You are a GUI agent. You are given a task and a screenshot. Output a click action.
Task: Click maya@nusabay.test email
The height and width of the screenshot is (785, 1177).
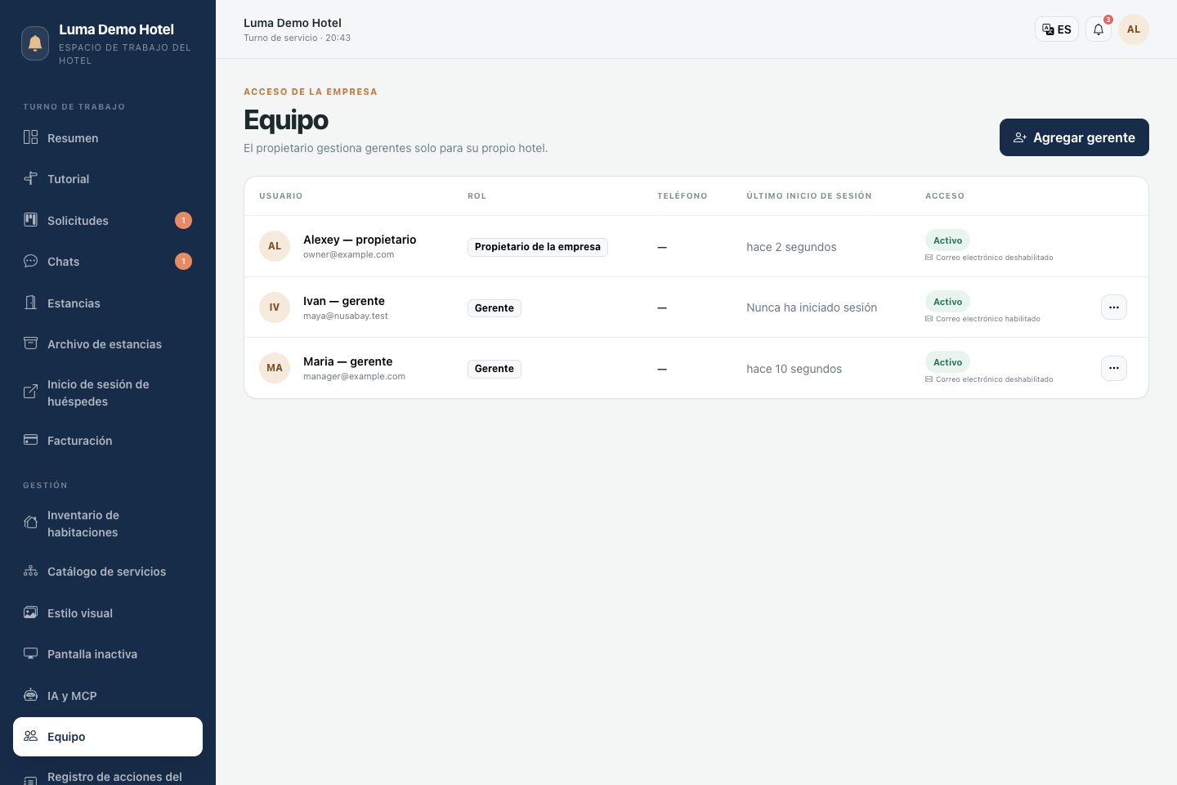pyautogui.click(x=346, y=316)
